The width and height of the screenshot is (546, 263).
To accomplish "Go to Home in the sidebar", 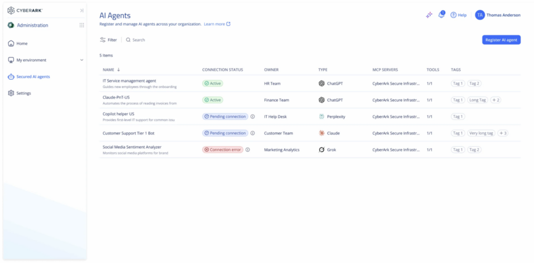I will click(22, 44).
